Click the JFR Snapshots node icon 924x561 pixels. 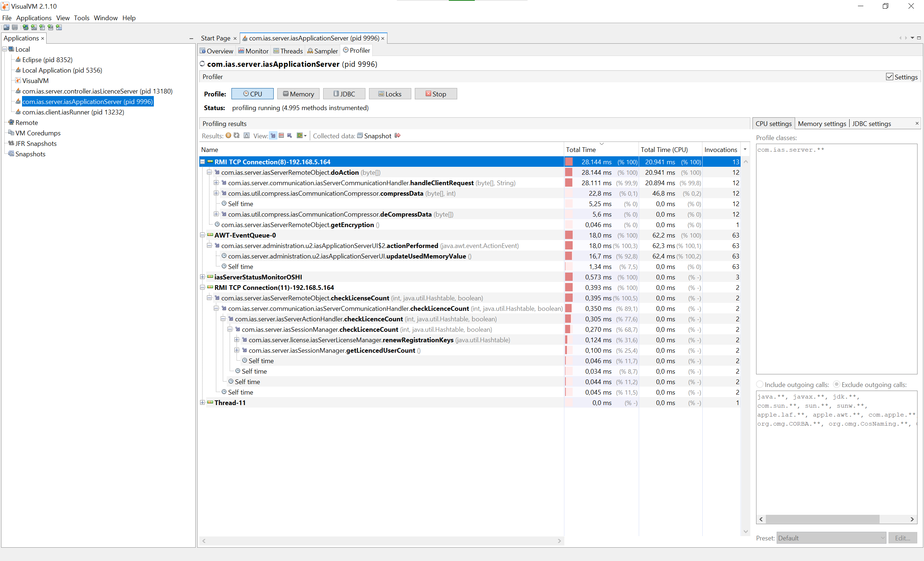(11, 144)
